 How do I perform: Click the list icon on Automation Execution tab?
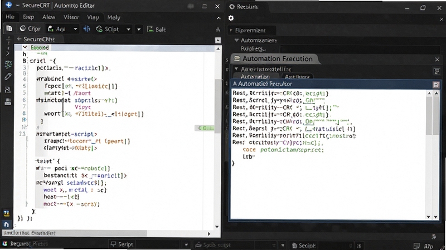pos(236,58)
